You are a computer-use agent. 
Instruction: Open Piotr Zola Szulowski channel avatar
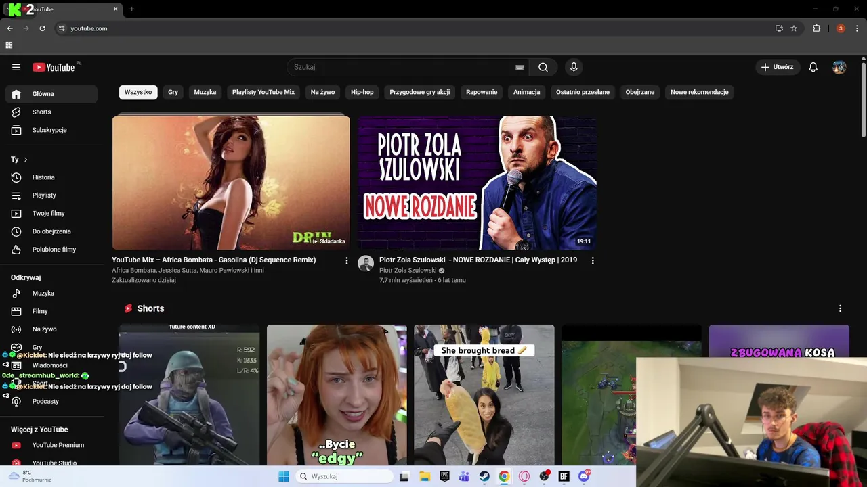[x=366, y=264]
